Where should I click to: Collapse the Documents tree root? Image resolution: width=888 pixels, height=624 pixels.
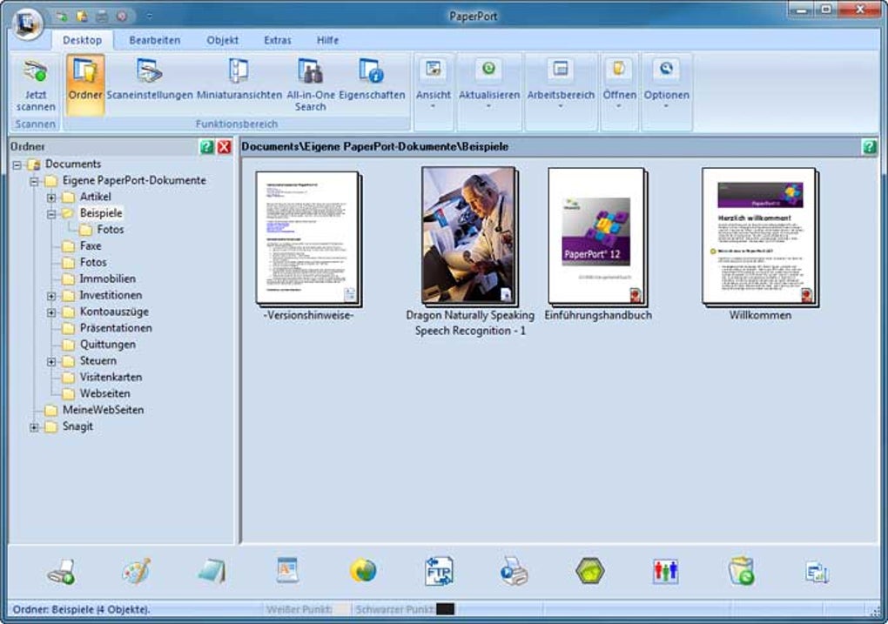17,165
